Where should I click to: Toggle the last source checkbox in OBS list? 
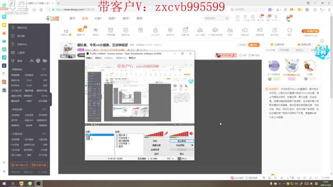tap(117, 146)
